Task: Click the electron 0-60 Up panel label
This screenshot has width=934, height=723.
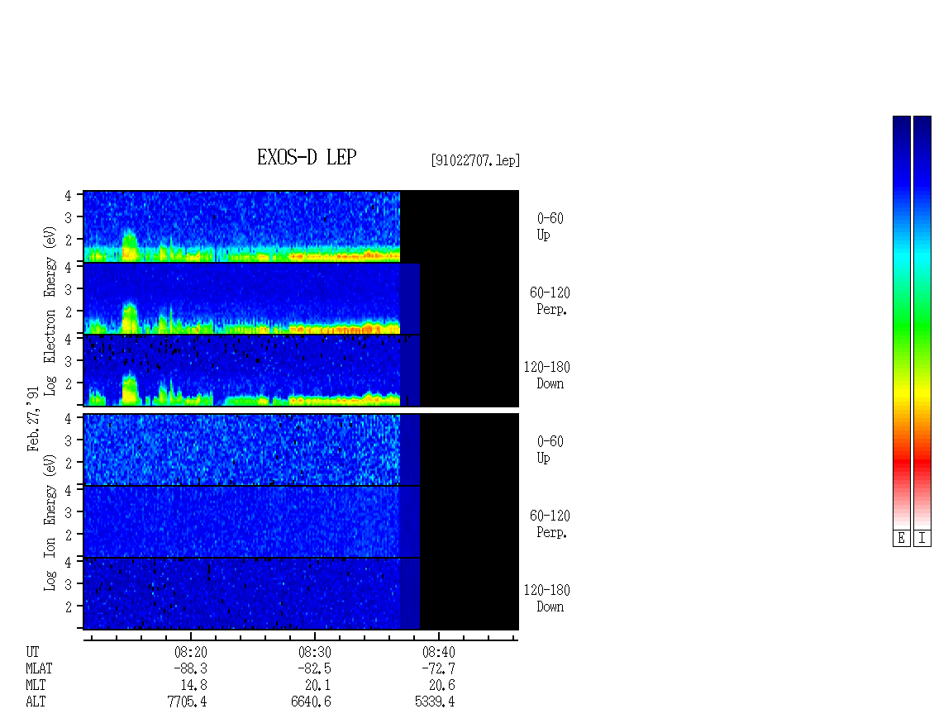Action: click(550, 227)
